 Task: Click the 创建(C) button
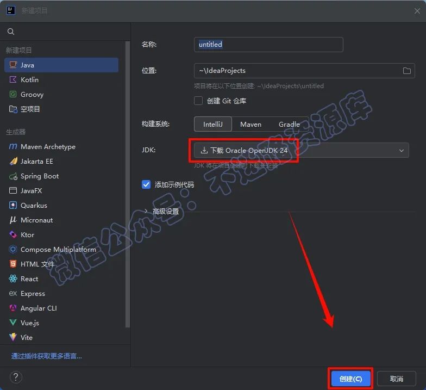(x=351, y=379)
